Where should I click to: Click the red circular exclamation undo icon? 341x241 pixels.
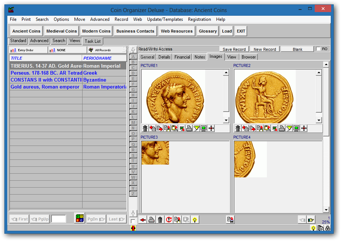point(169,220)
